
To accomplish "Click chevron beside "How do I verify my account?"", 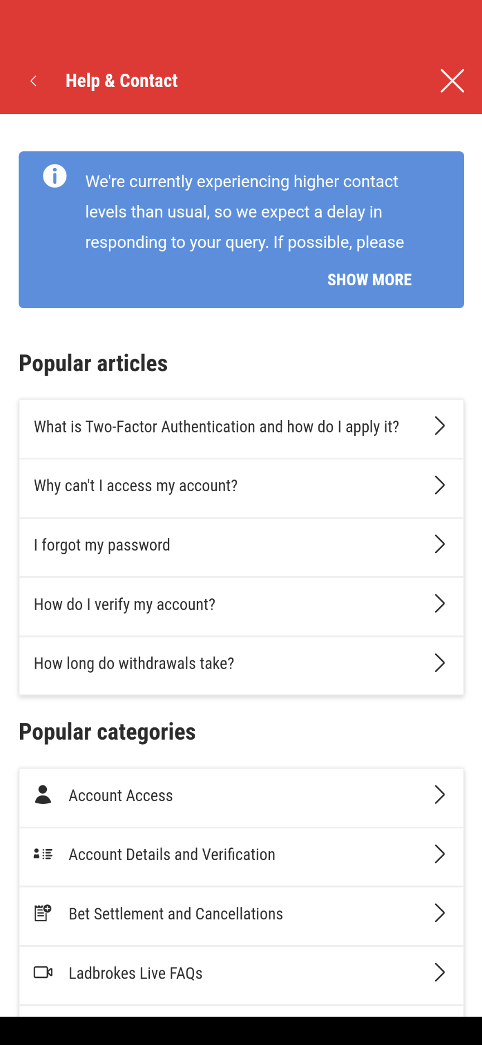I will (x=440, y=604).
